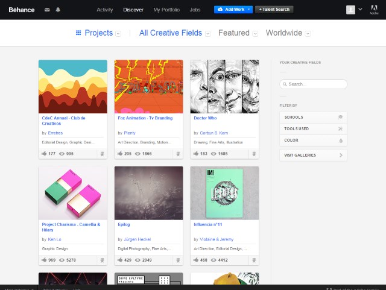Open the Doctor Who project title
This screenshot has height=290, width=386.
(x=205, y=118)
